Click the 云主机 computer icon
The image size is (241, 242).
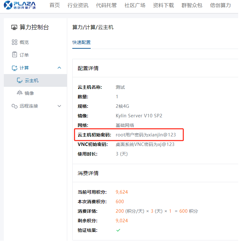pyautogui.click(x=19, y=80)
